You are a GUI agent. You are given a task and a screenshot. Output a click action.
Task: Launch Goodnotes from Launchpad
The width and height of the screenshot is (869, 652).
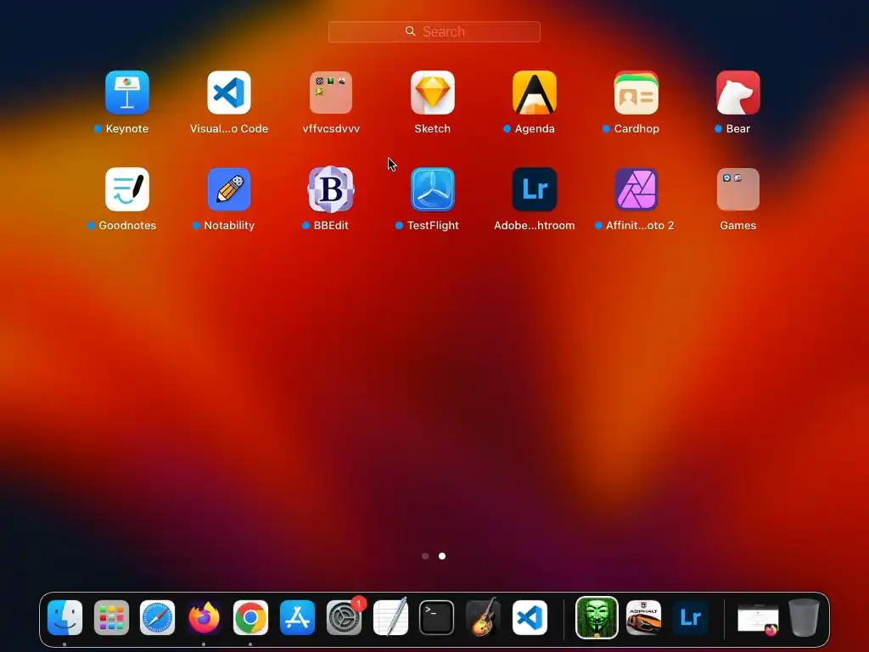pyautogui.click(x=127, y=189)
